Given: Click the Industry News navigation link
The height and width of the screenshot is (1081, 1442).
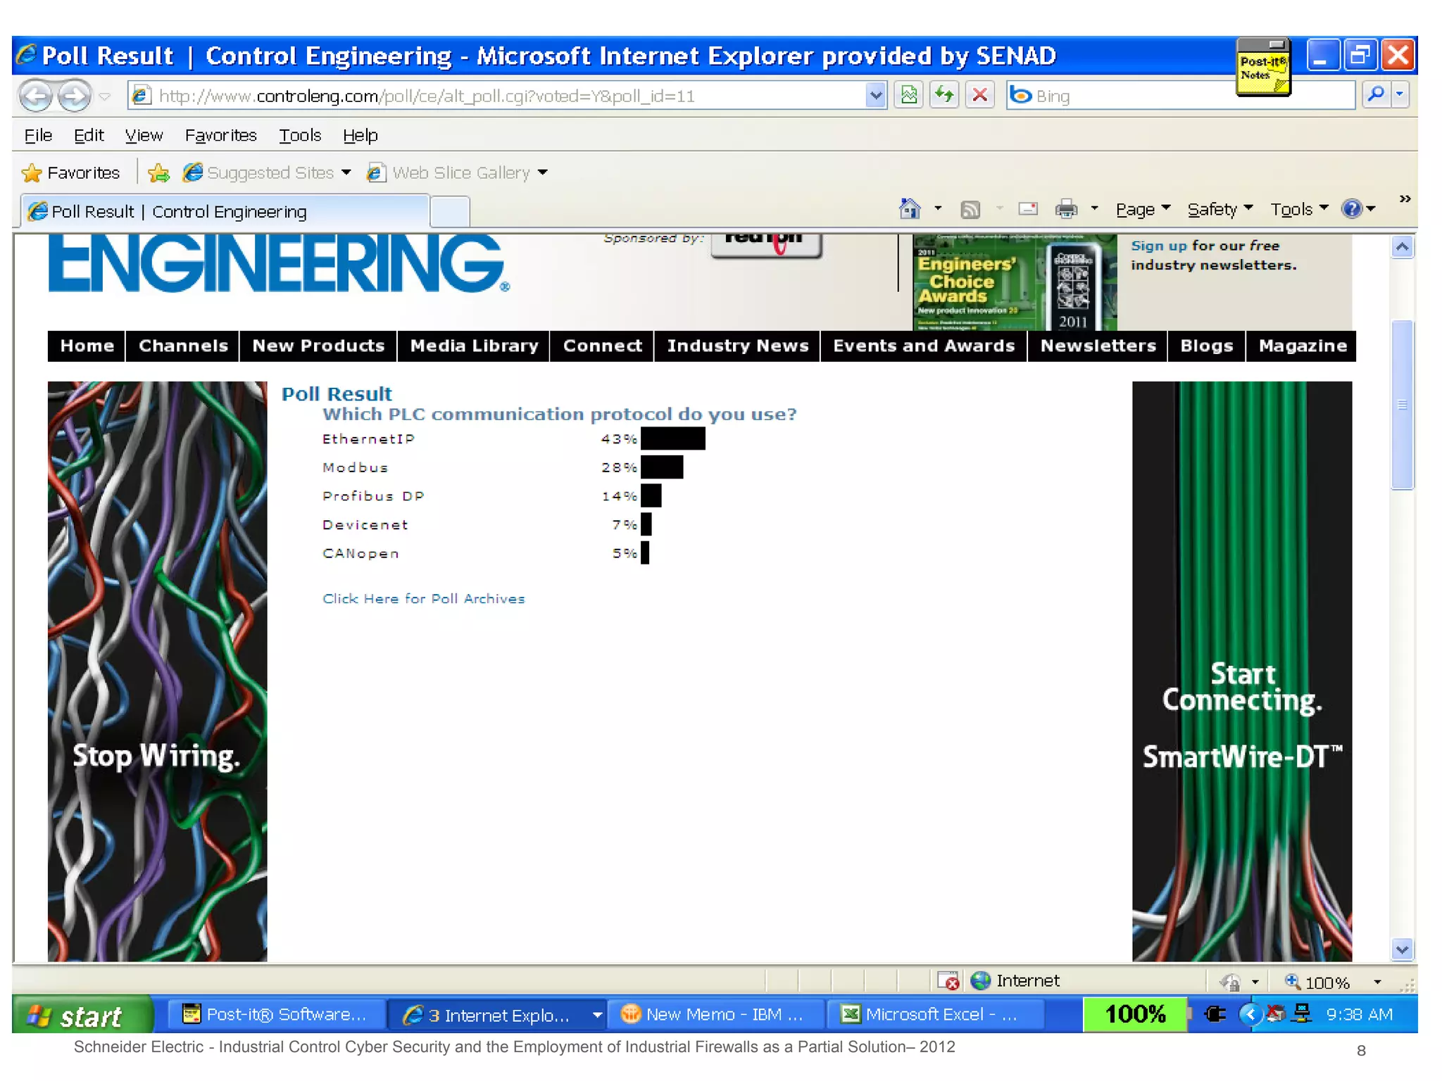Looking at the screenshot, I should pyautogui.click(x=737, y=346).
